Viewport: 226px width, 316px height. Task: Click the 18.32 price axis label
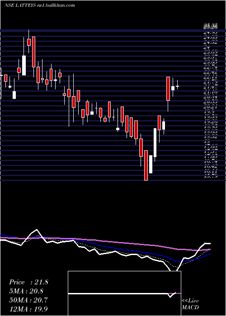(x=210, y=137)
